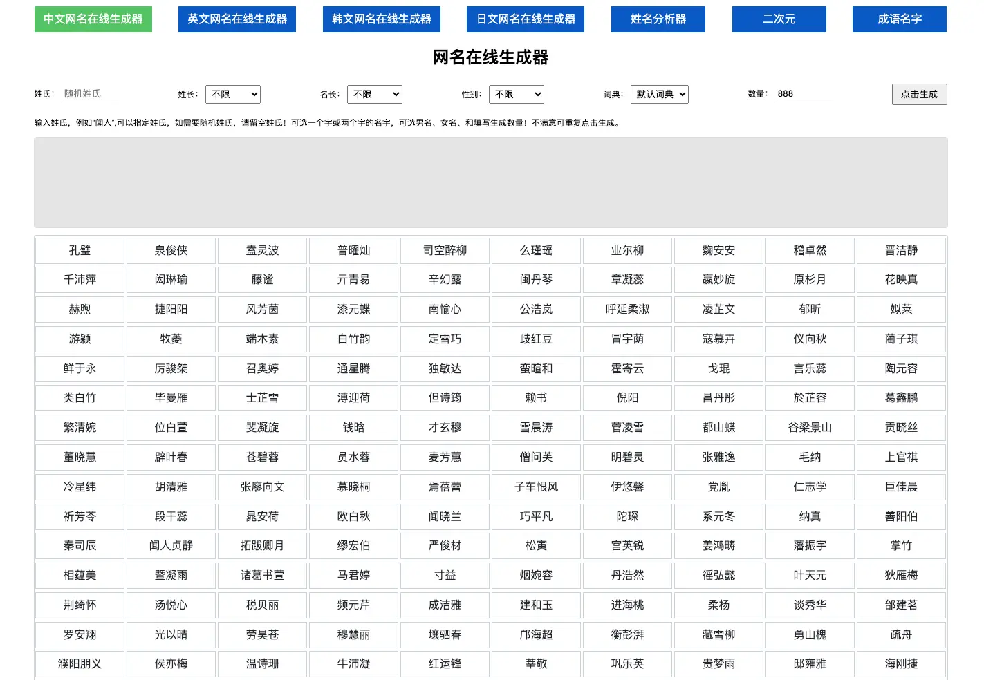The height and width of the screenshot is (680, 984).
Task: Switch to 英文网名在线生成器
Action: (237, 19)
